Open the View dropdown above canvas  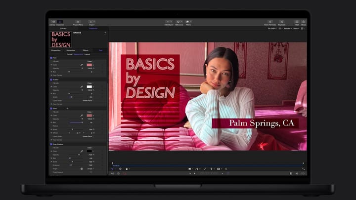[296, 29]
